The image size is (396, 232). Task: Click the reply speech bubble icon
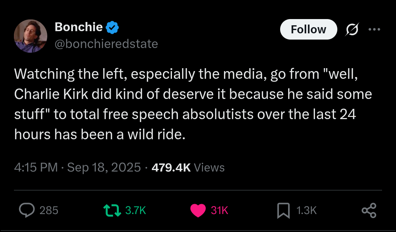click(x=26, y=210)
